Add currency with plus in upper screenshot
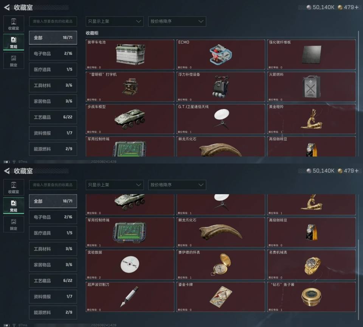This screenshot has width=363, height=327. point(357,7)
